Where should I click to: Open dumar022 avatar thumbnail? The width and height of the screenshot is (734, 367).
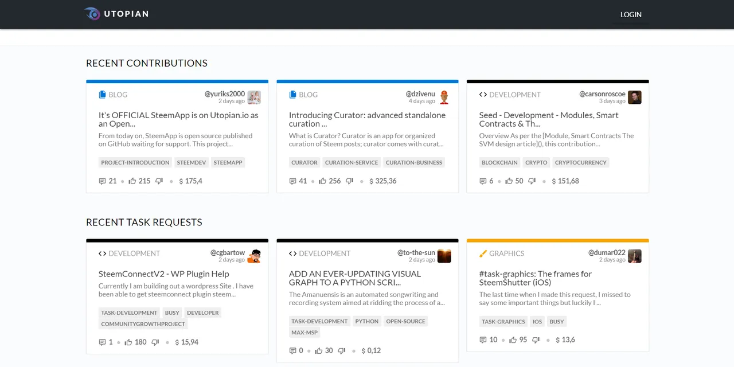(635, 256)
